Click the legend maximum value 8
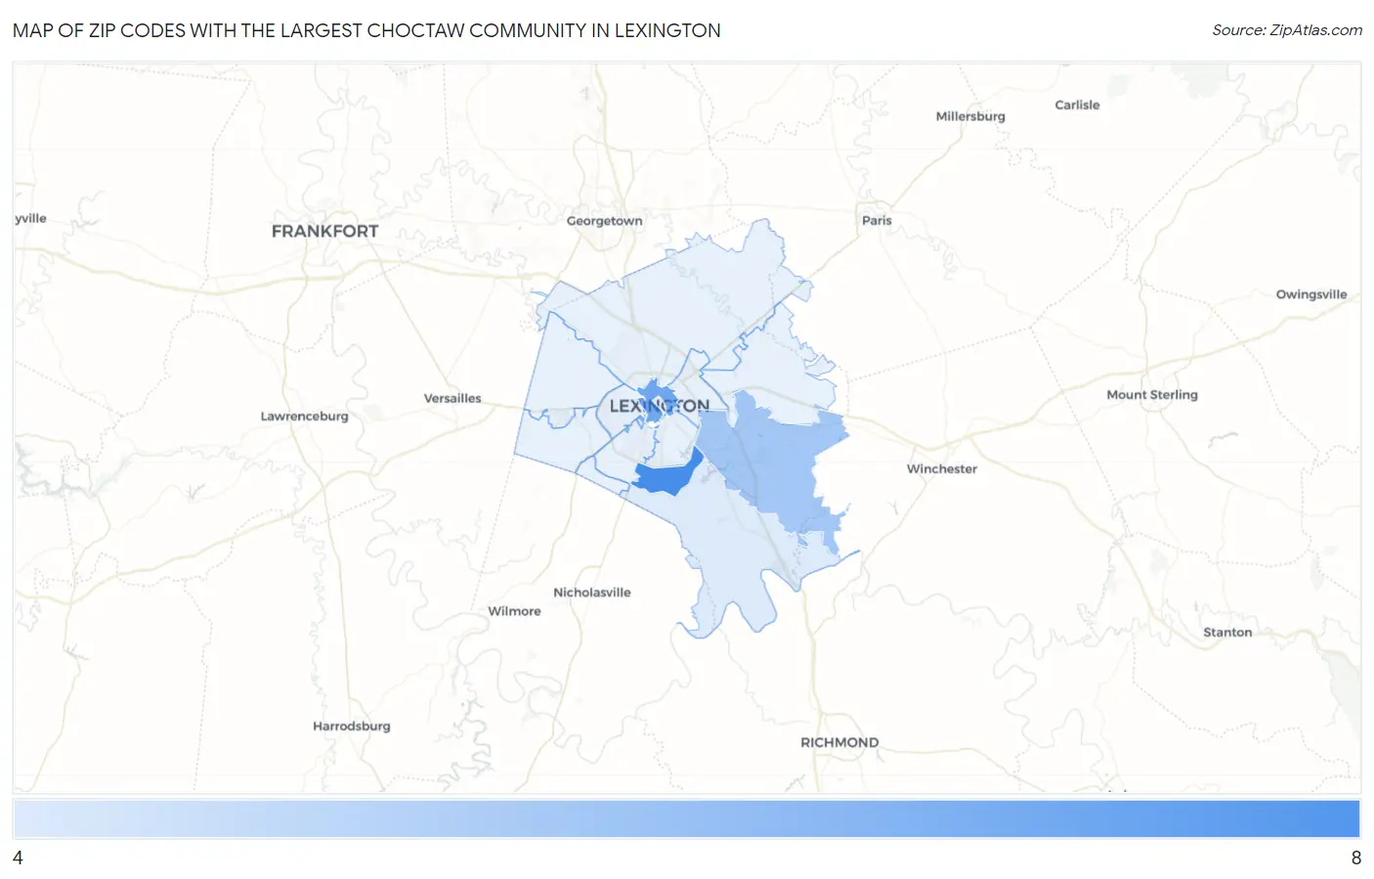 [1355, 858]
